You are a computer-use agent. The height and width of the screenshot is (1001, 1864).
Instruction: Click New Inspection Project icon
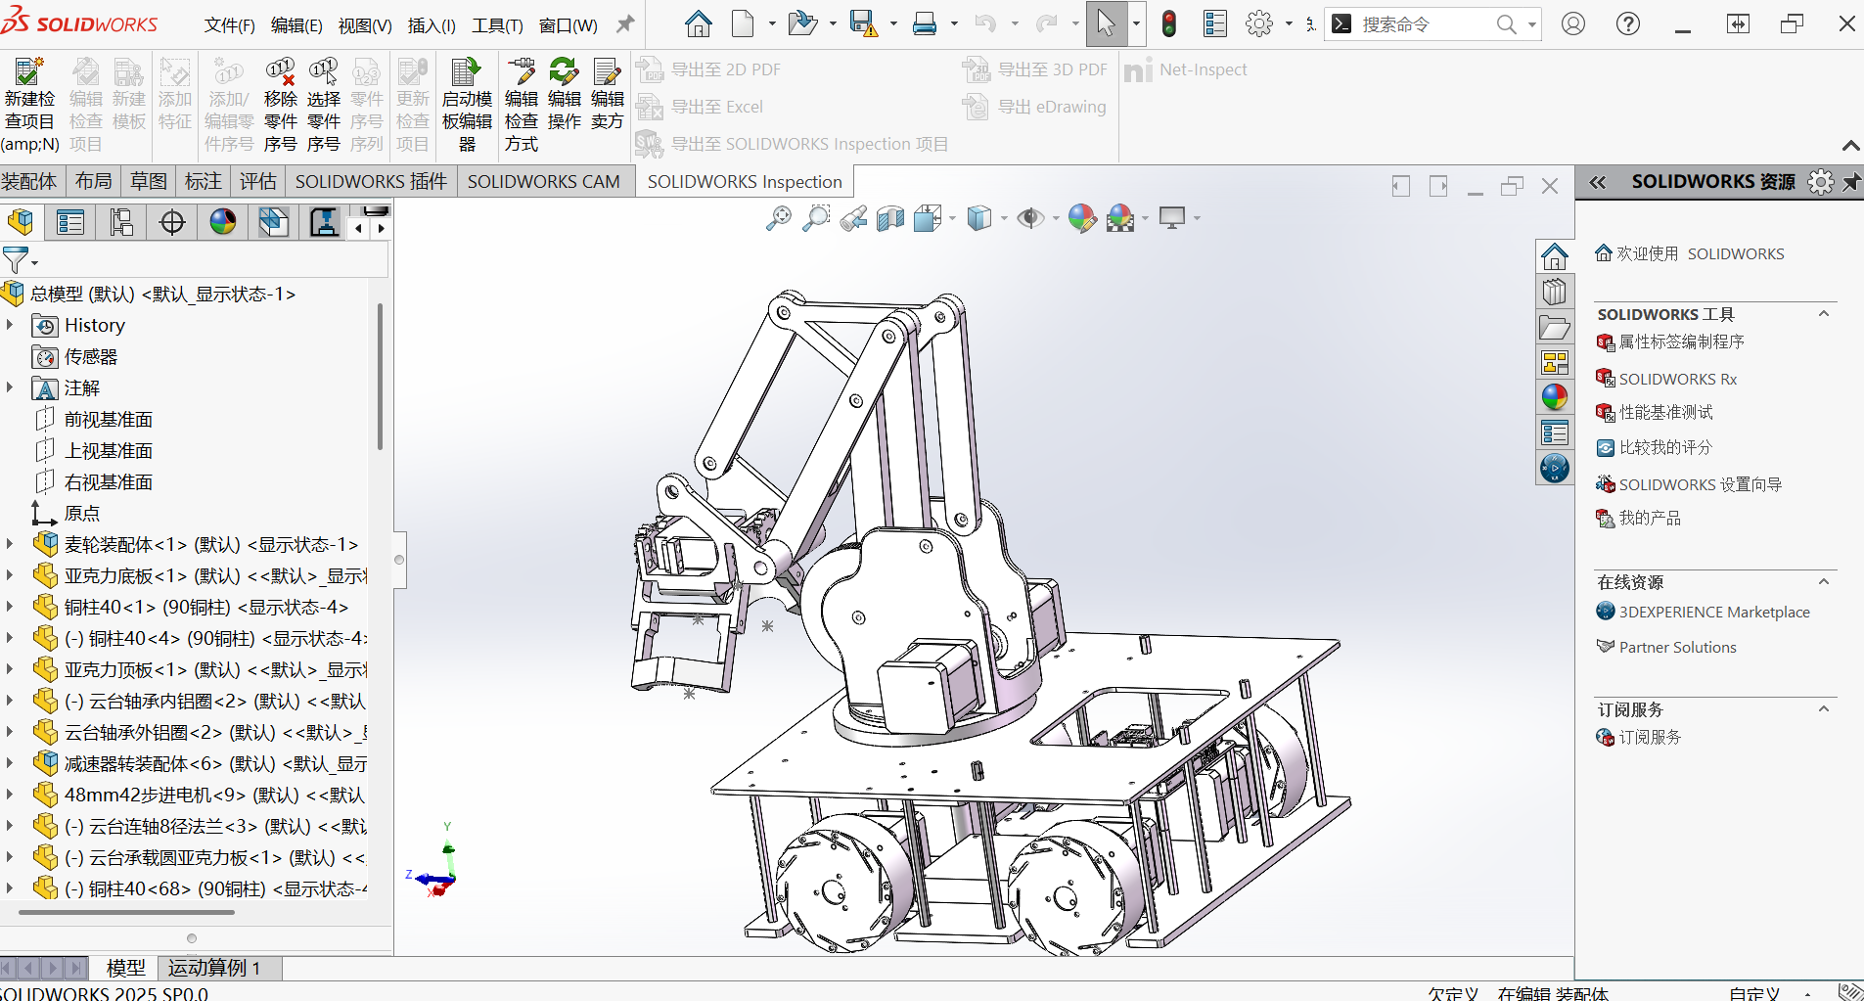[28, 72]
